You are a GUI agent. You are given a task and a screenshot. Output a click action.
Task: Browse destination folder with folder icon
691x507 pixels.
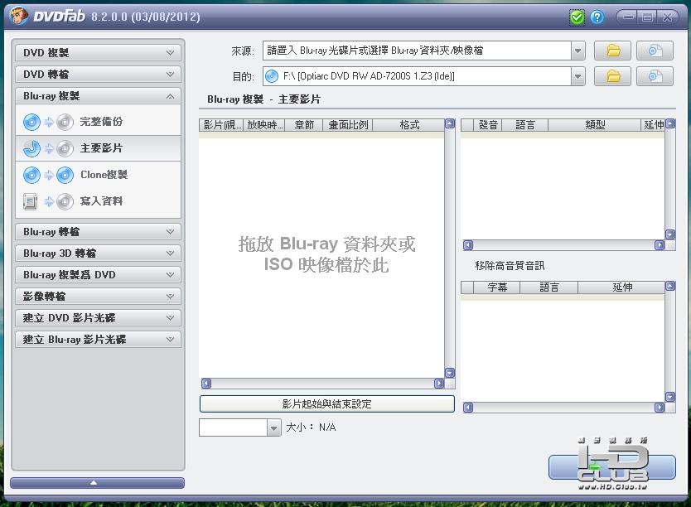click(x=612, y=76)
